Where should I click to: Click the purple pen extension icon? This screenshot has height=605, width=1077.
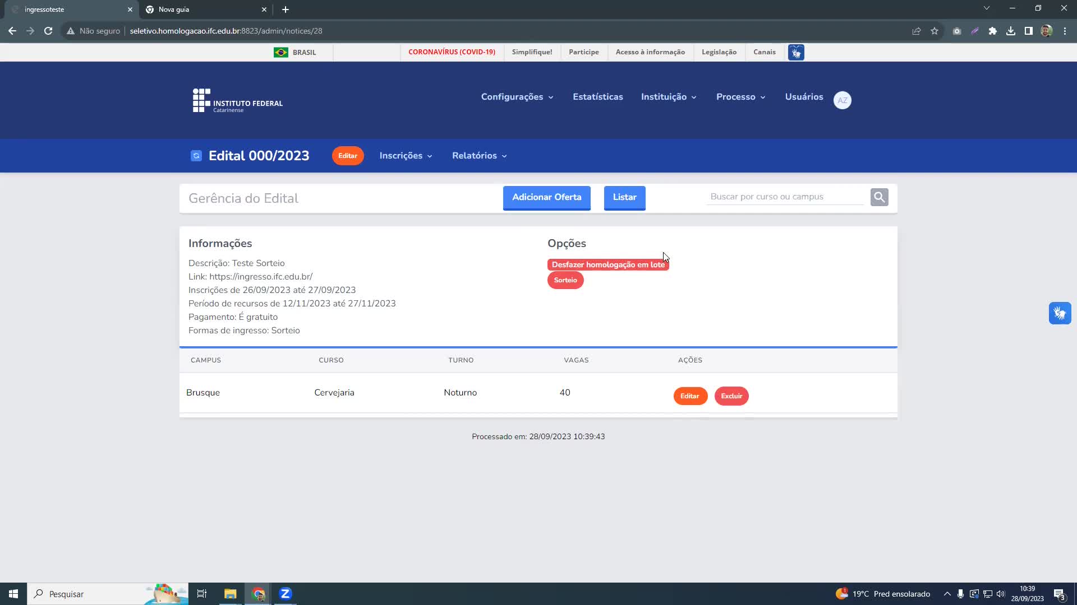click(975, 31)
